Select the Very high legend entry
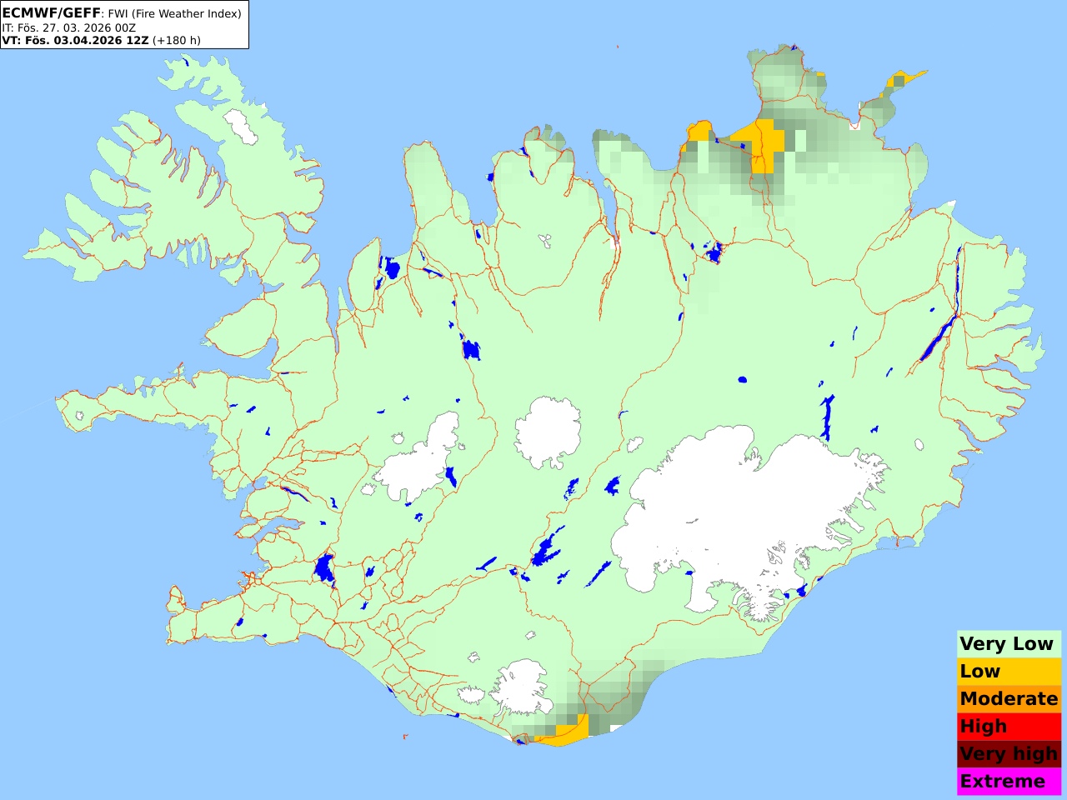This screenshot has width=1067, height=800. click(x=1009, y=753)
